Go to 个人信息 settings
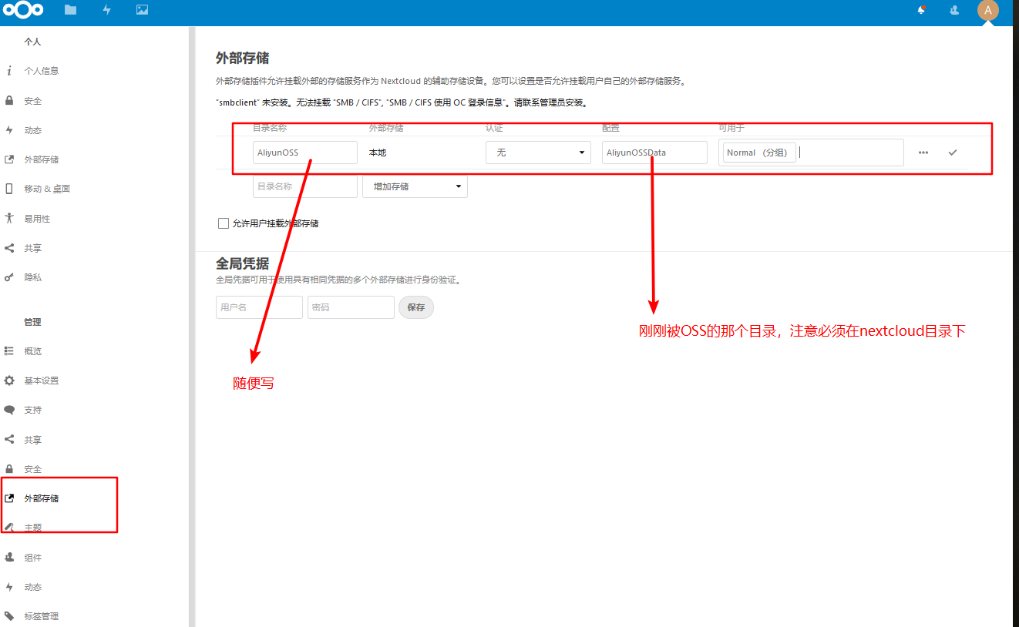 42,71
